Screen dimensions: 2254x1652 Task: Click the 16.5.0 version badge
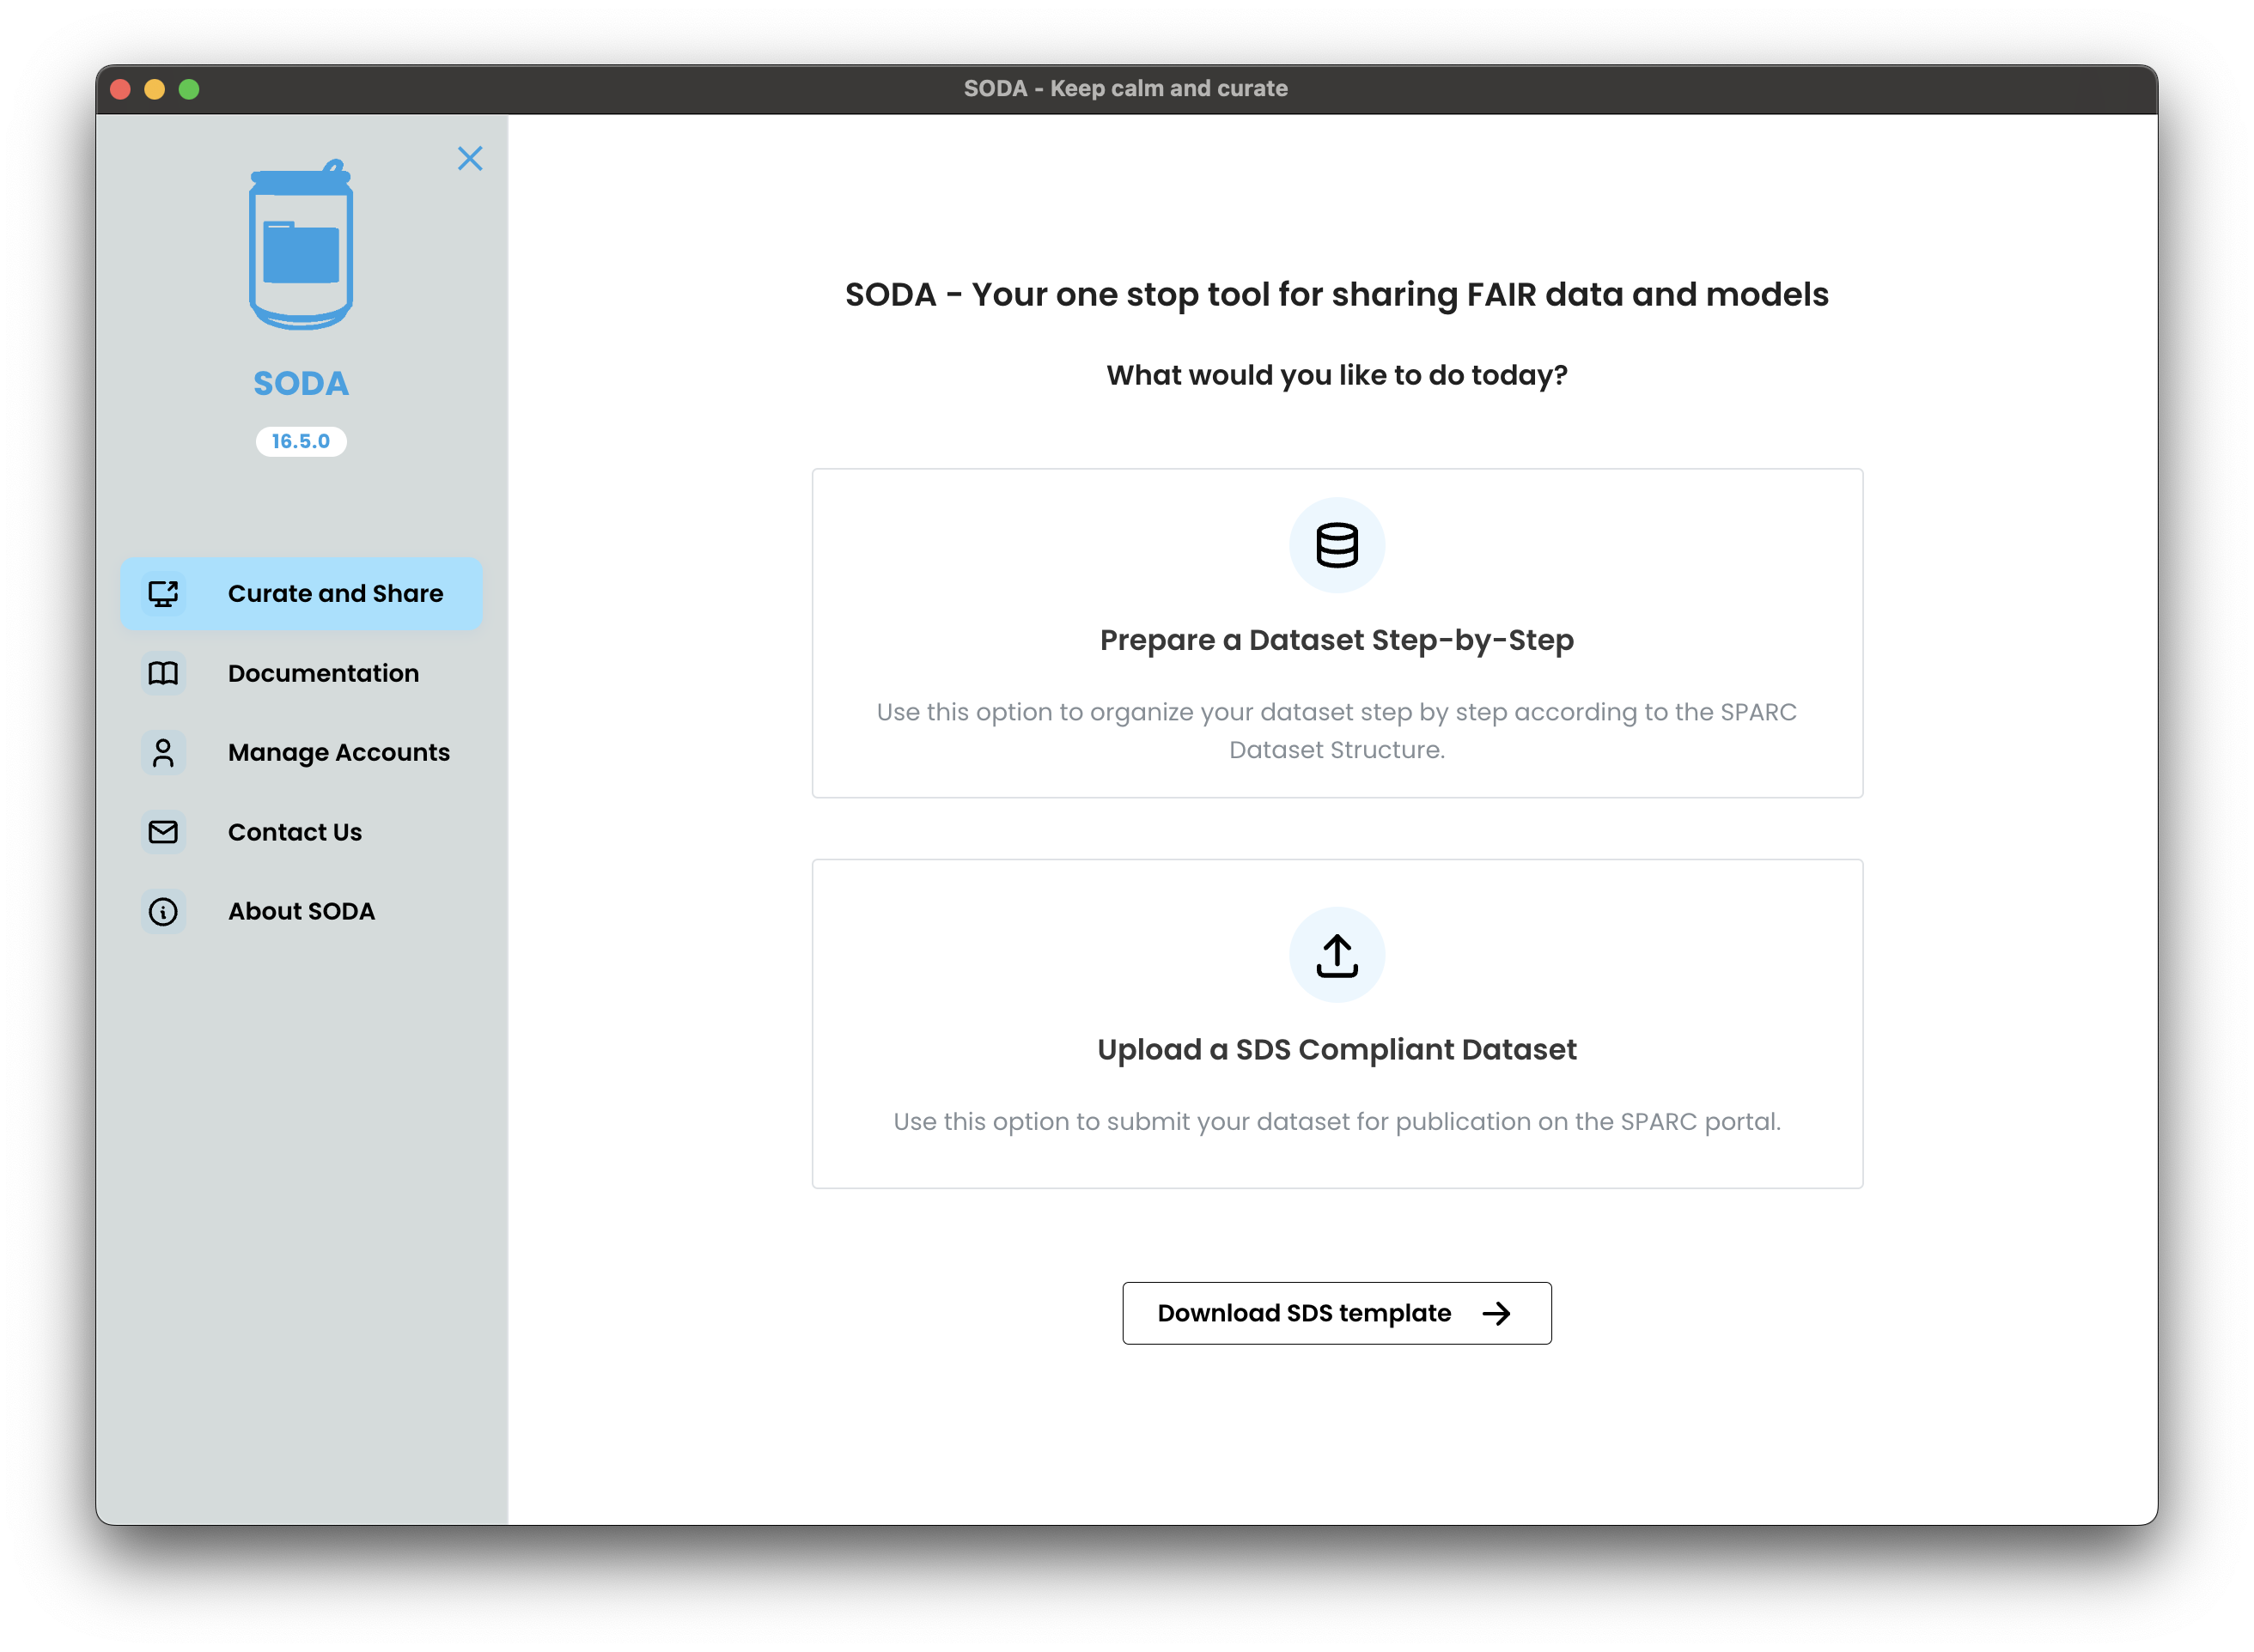pyautogui.click(x=300, y=441)
